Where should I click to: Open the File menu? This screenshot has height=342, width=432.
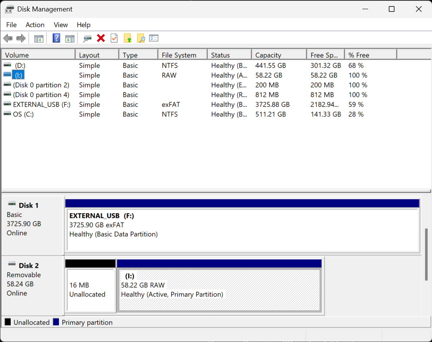click(11, 25)
